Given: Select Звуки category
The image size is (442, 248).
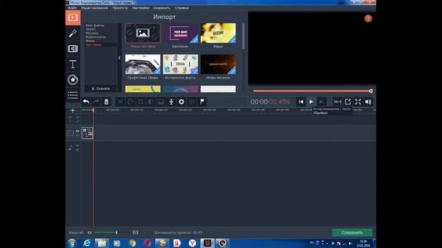Looking at the screenshot, I should coord(90,29).
